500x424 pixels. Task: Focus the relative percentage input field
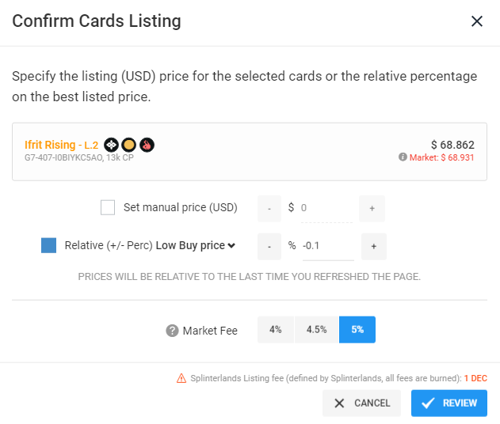[328, 246]
